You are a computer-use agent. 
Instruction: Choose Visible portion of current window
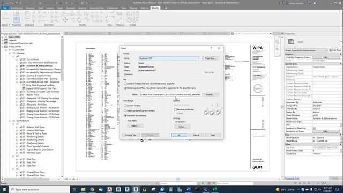click(x=125, y=110)
